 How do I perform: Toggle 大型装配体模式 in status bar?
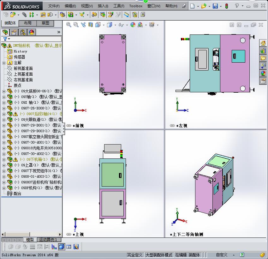pyautogui.click(x=159, y=255)
